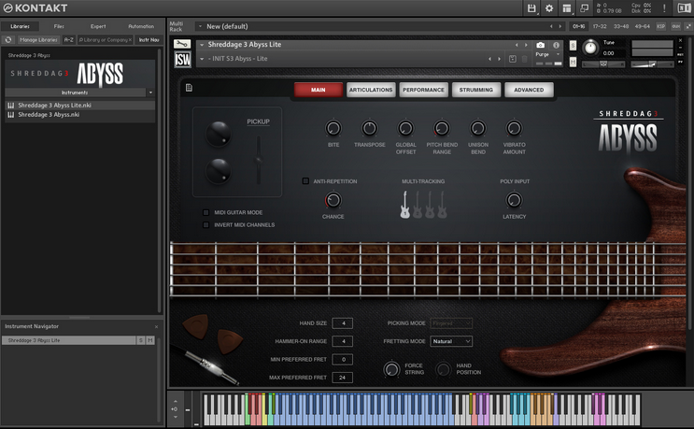Enable MIDI Guitar Mode checkbox
The width and height of the screenshot is (694, 429).
coord(205,212)
